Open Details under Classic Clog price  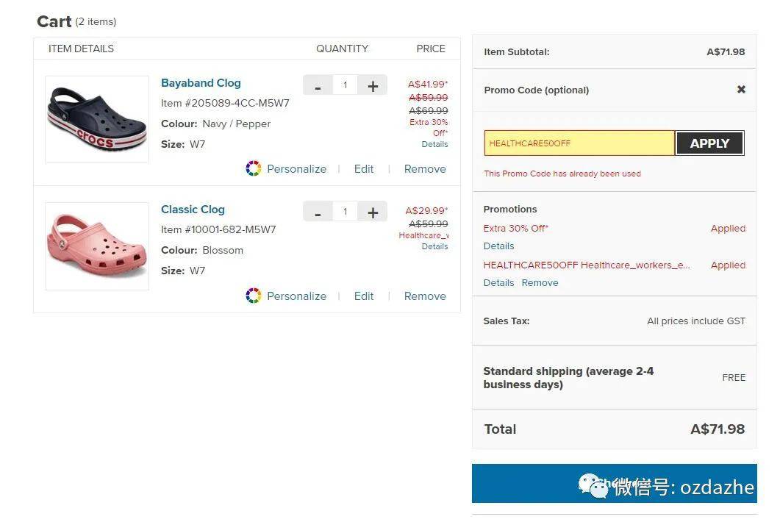coord(434,246)
